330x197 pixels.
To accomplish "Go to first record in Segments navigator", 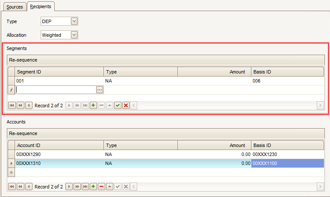I will coord(12,106).
